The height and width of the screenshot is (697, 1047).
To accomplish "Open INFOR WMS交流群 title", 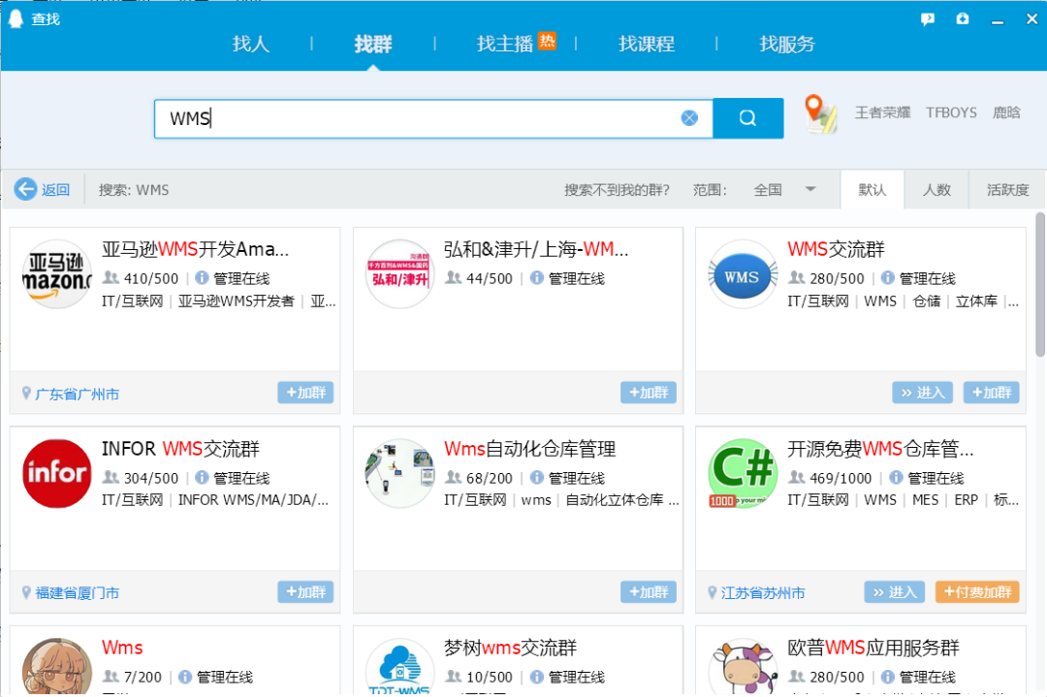I will click(x=180, y=449).
